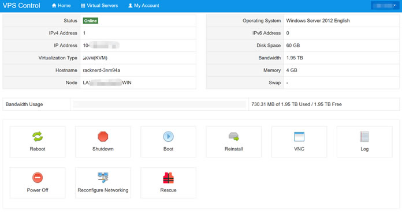Click the red Power Off icon
Screen dimensions: 402x214
pyautogui.click(x=38, y=178)
